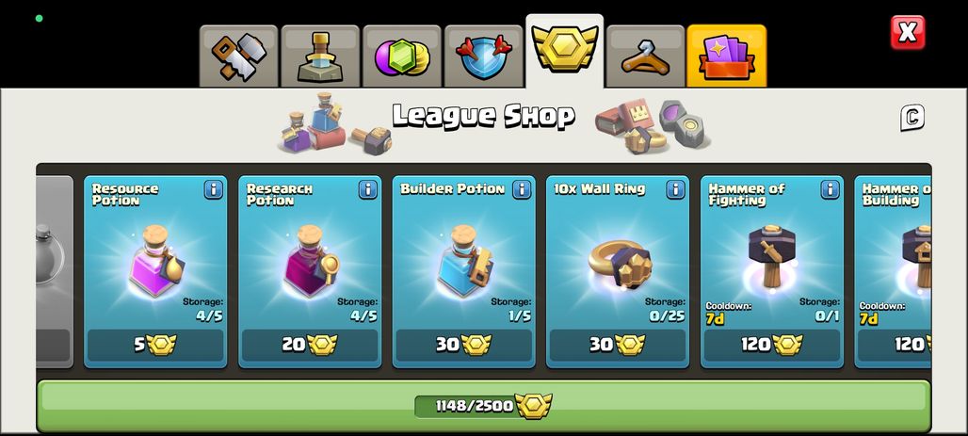The height and width of the screenshot is (436, 968).
Task: Open the gems and resources tab
Action: pos(402,57)
